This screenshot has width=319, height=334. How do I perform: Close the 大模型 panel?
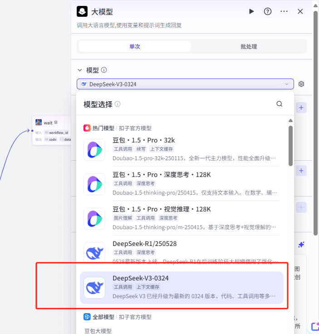(x=300, y=11)
